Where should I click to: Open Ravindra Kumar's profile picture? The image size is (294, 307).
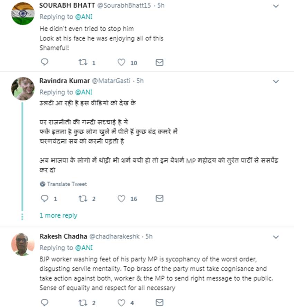click(x=23, y=89)
